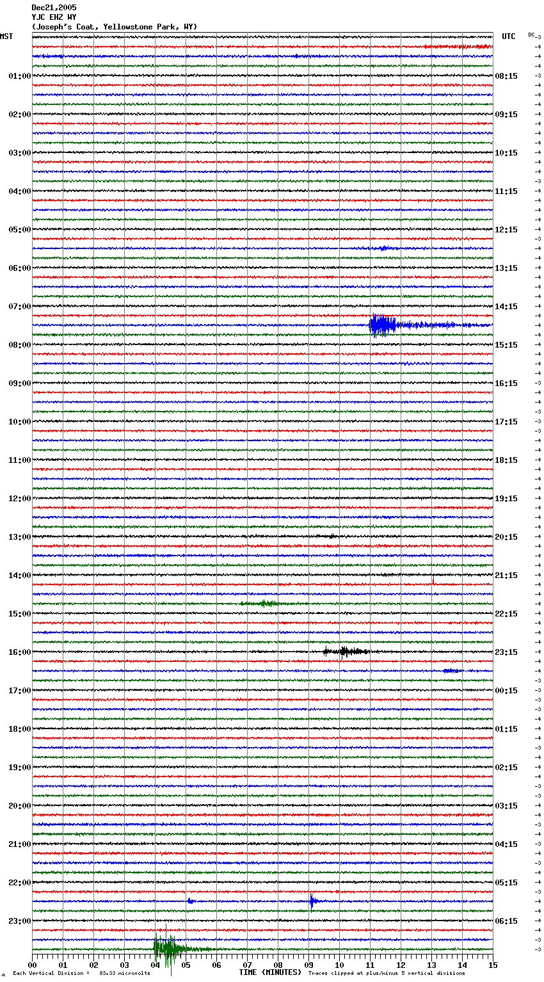Image resolution: width=544 pixels, height=982 pixels.
Task: Select the 09:00 MST time label
Action: click(x=20, y=383)
